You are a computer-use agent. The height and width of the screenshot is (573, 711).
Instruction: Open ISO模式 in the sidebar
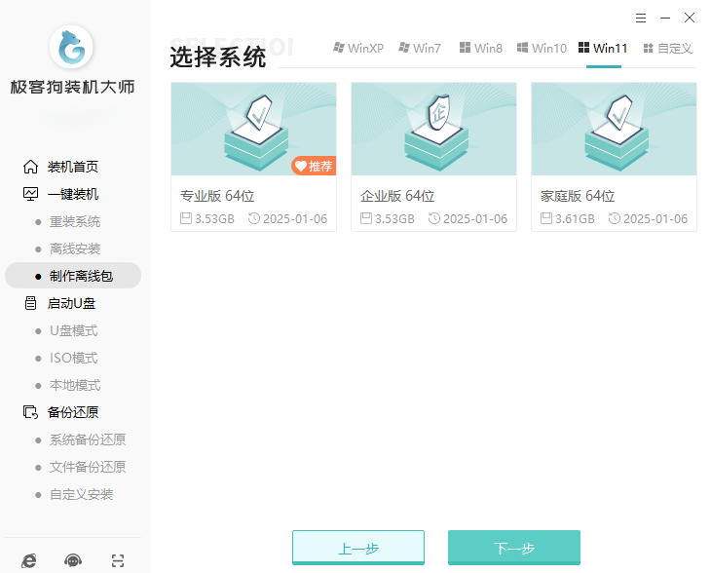pyautogui.click(x=73, y=358)
